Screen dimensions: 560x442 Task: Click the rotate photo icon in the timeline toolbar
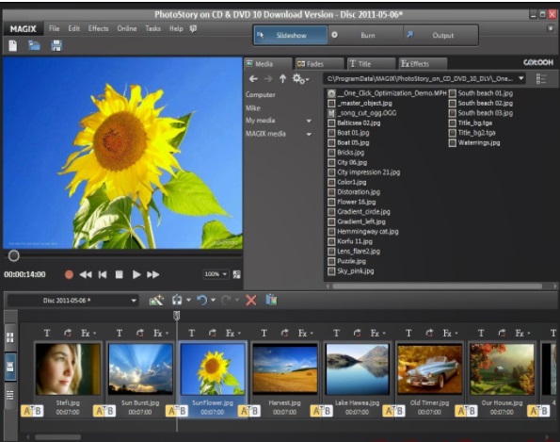(177, 300)
